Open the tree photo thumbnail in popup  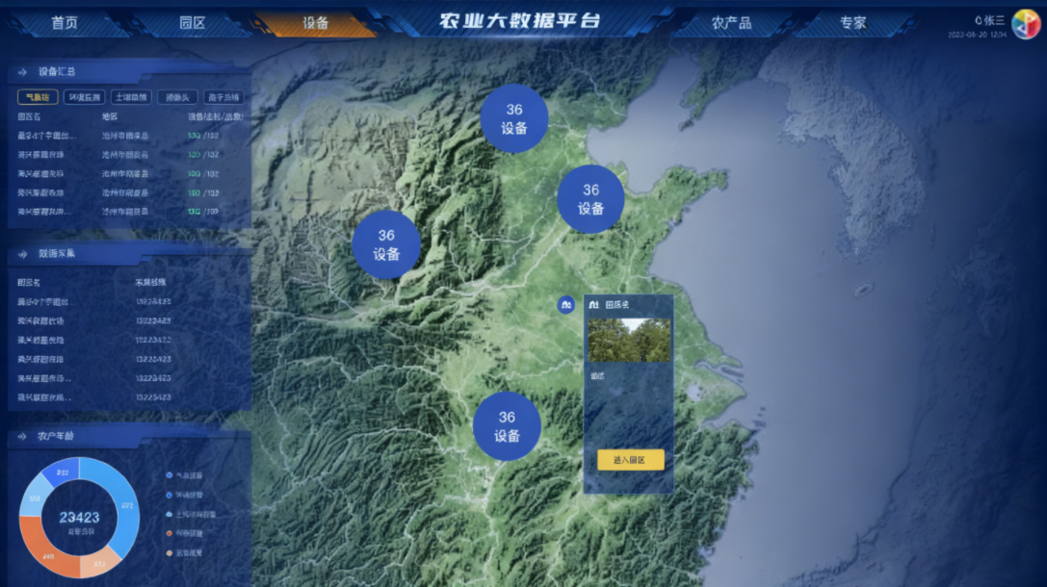tap(629, 340)
